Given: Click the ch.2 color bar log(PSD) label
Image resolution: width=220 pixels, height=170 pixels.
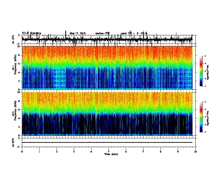Looking at the screenshot, I should pyautogui.click(x=208, y=118).
